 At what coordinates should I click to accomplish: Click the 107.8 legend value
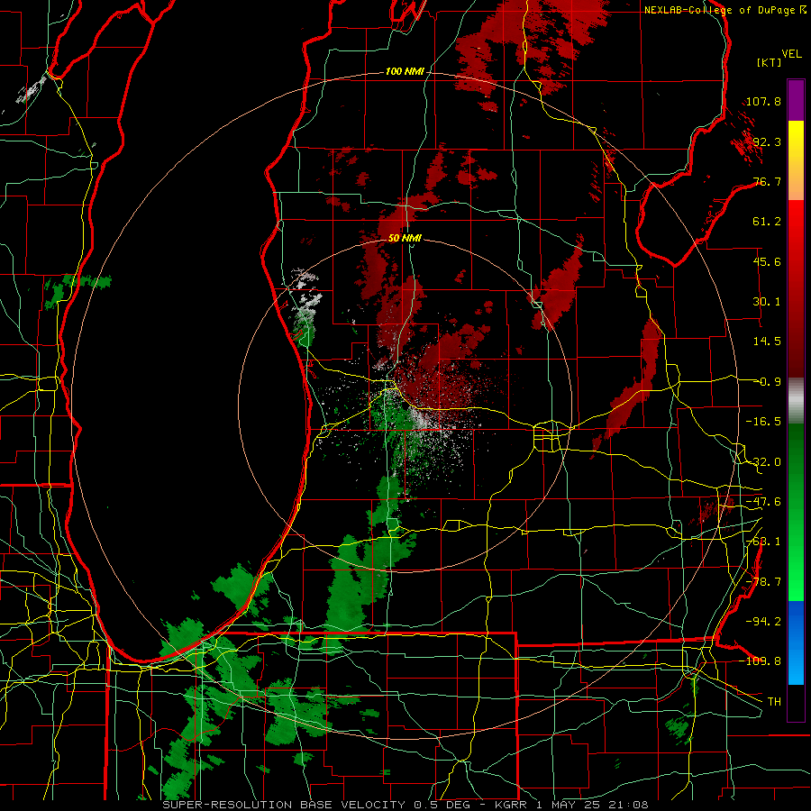(x=763, y=101)
